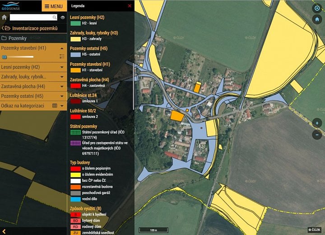Expand Zahrady, louky, rybník layer
The image size is (325, 235).
pyautogui.click(x=62, y=77)
